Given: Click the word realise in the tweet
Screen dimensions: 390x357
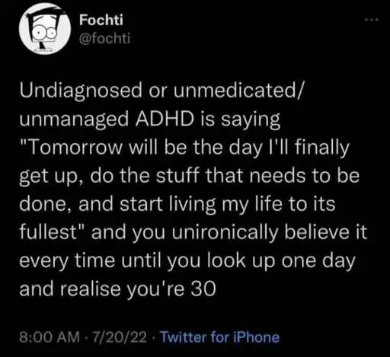Looking at the screenshot, I should pyautogui.click(x=90, y=289).
